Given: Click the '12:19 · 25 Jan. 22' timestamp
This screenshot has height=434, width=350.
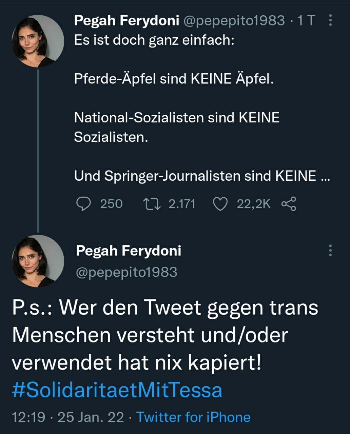Looking at the screenshot, I should tap(68, 417).
